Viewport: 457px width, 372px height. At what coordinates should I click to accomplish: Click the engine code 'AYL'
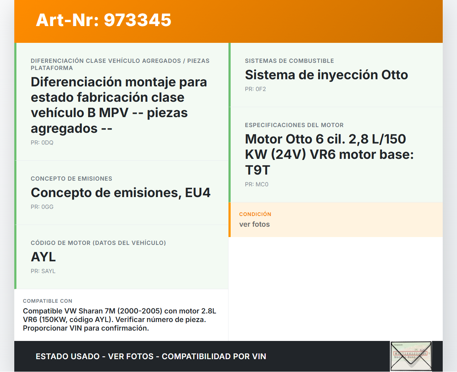click(43, 257)
